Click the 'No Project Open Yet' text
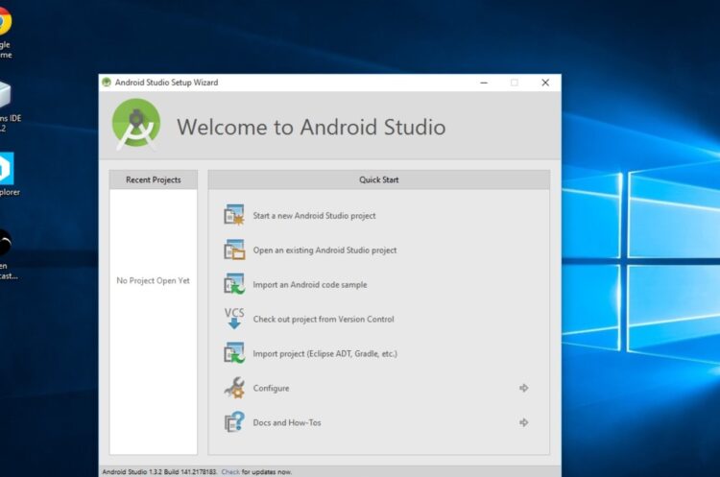720x477 pixels. pos(153,280)
